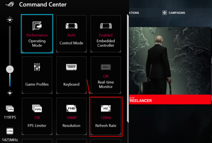Select the Control Mode gamepad icon
Image resolution: width=212 pixels, height=143 pixels.
(x=72, y=26)
